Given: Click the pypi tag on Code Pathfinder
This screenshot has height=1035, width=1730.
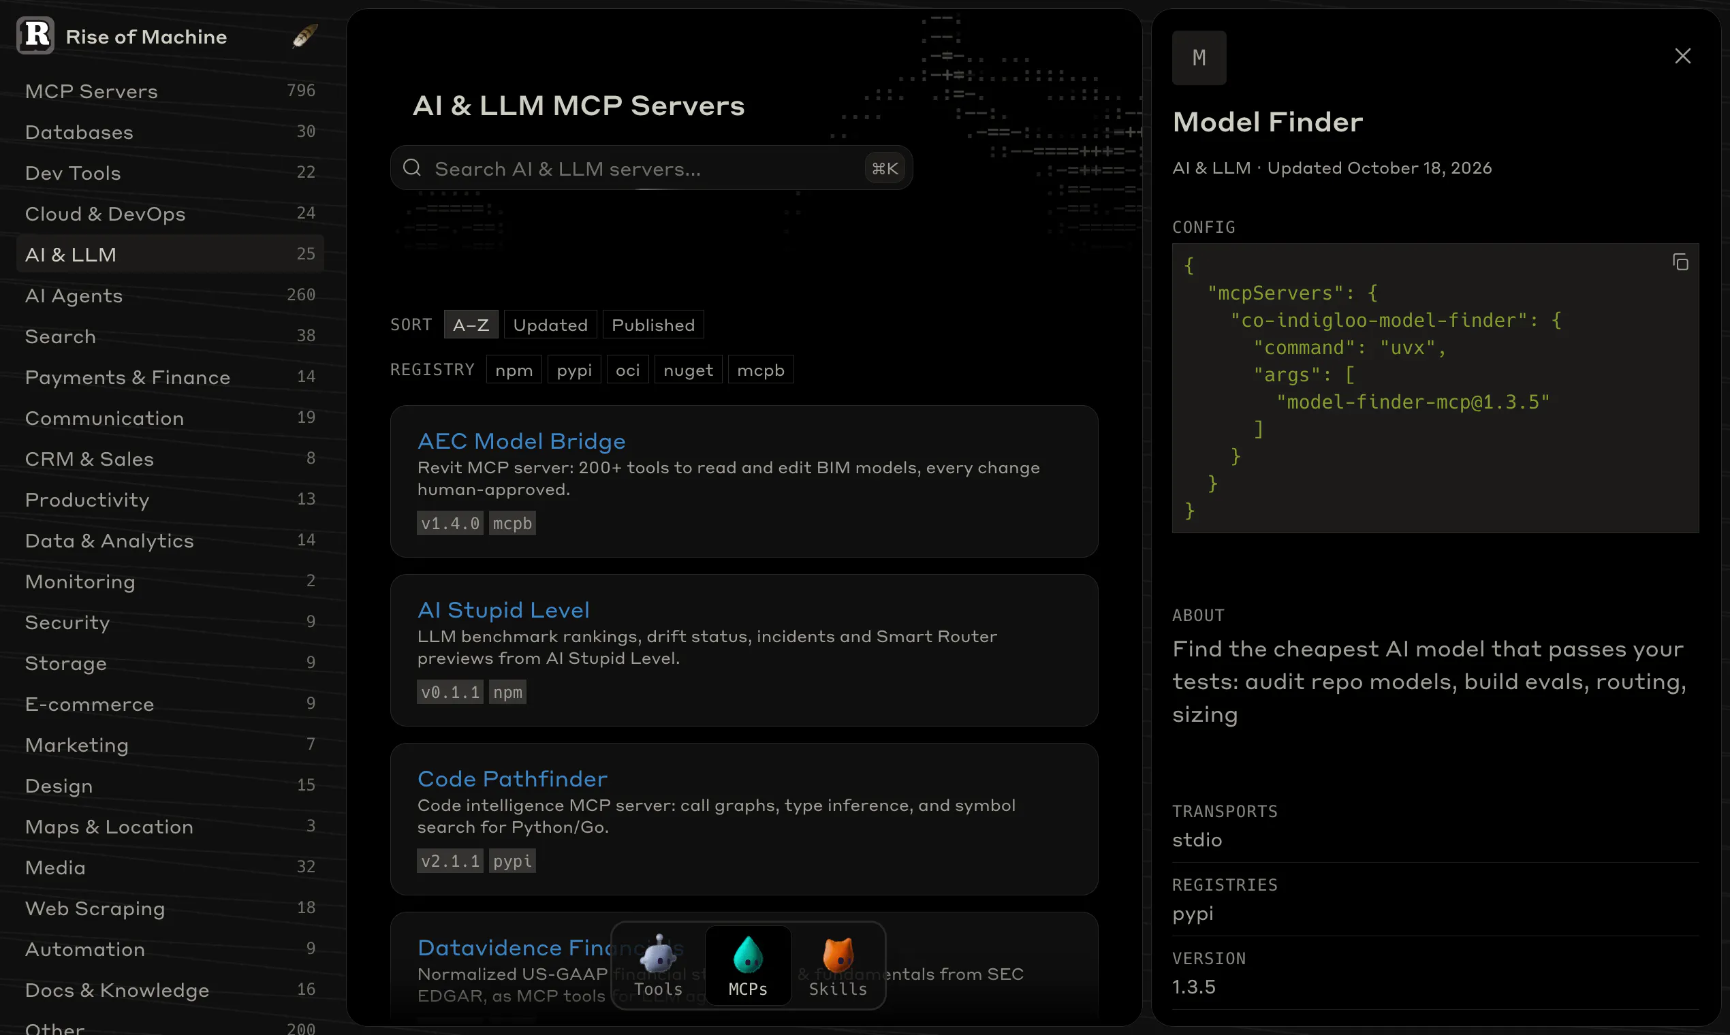Looking at the screenshot, I should [512, 861].
